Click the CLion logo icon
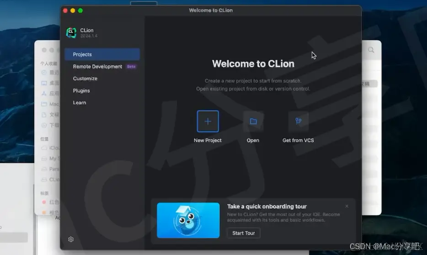The image size is (427, 255). pos(71,32)
